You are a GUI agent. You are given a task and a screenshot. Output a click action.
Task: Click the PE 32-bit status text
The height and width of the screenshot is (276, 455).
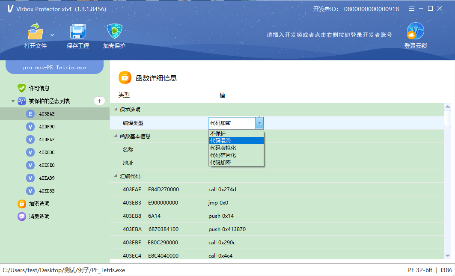[420, 270]
